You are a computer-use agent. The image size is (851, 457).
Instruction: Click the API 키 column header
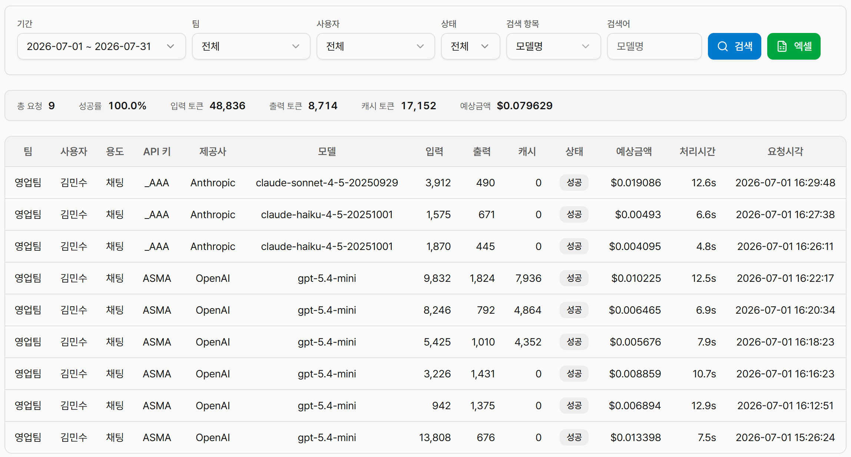click(x=157, y=151)
